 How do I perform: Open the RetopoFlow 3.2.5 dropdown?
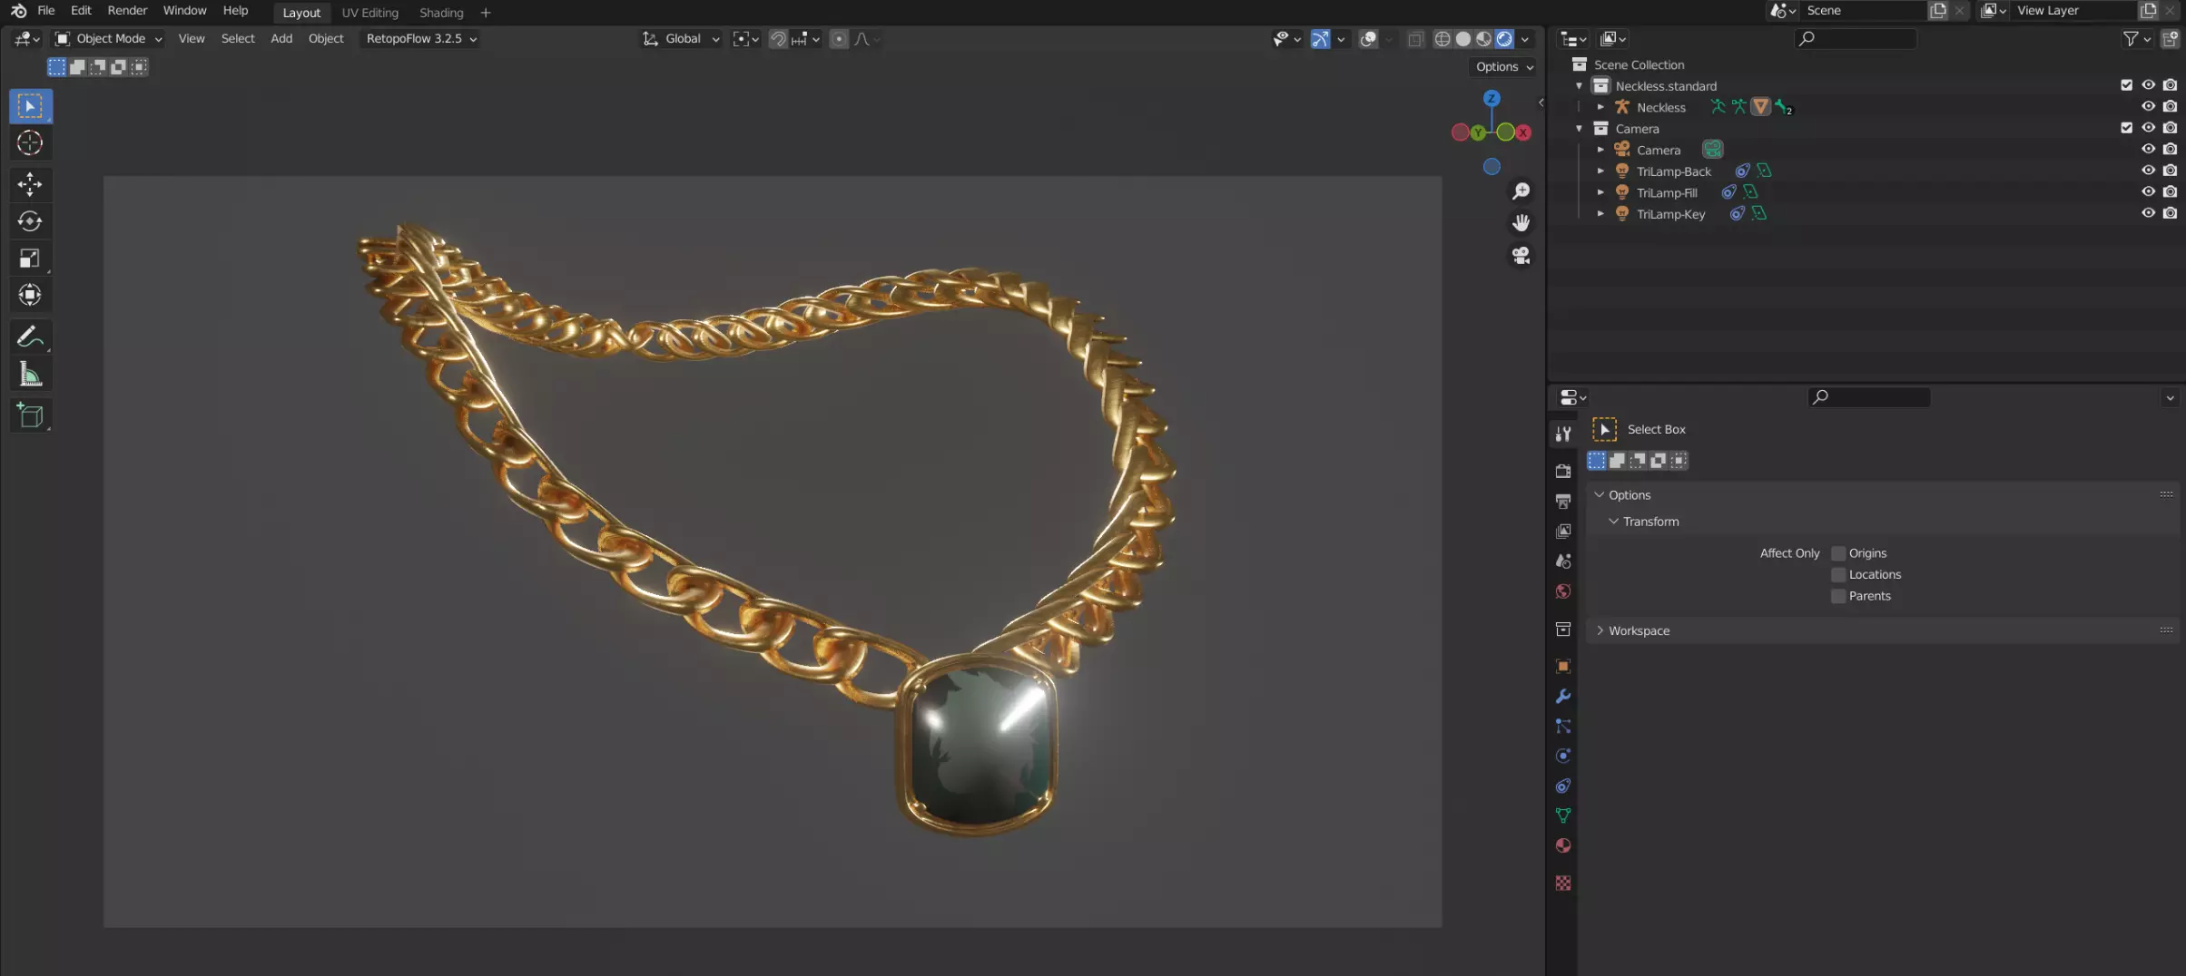421,39
